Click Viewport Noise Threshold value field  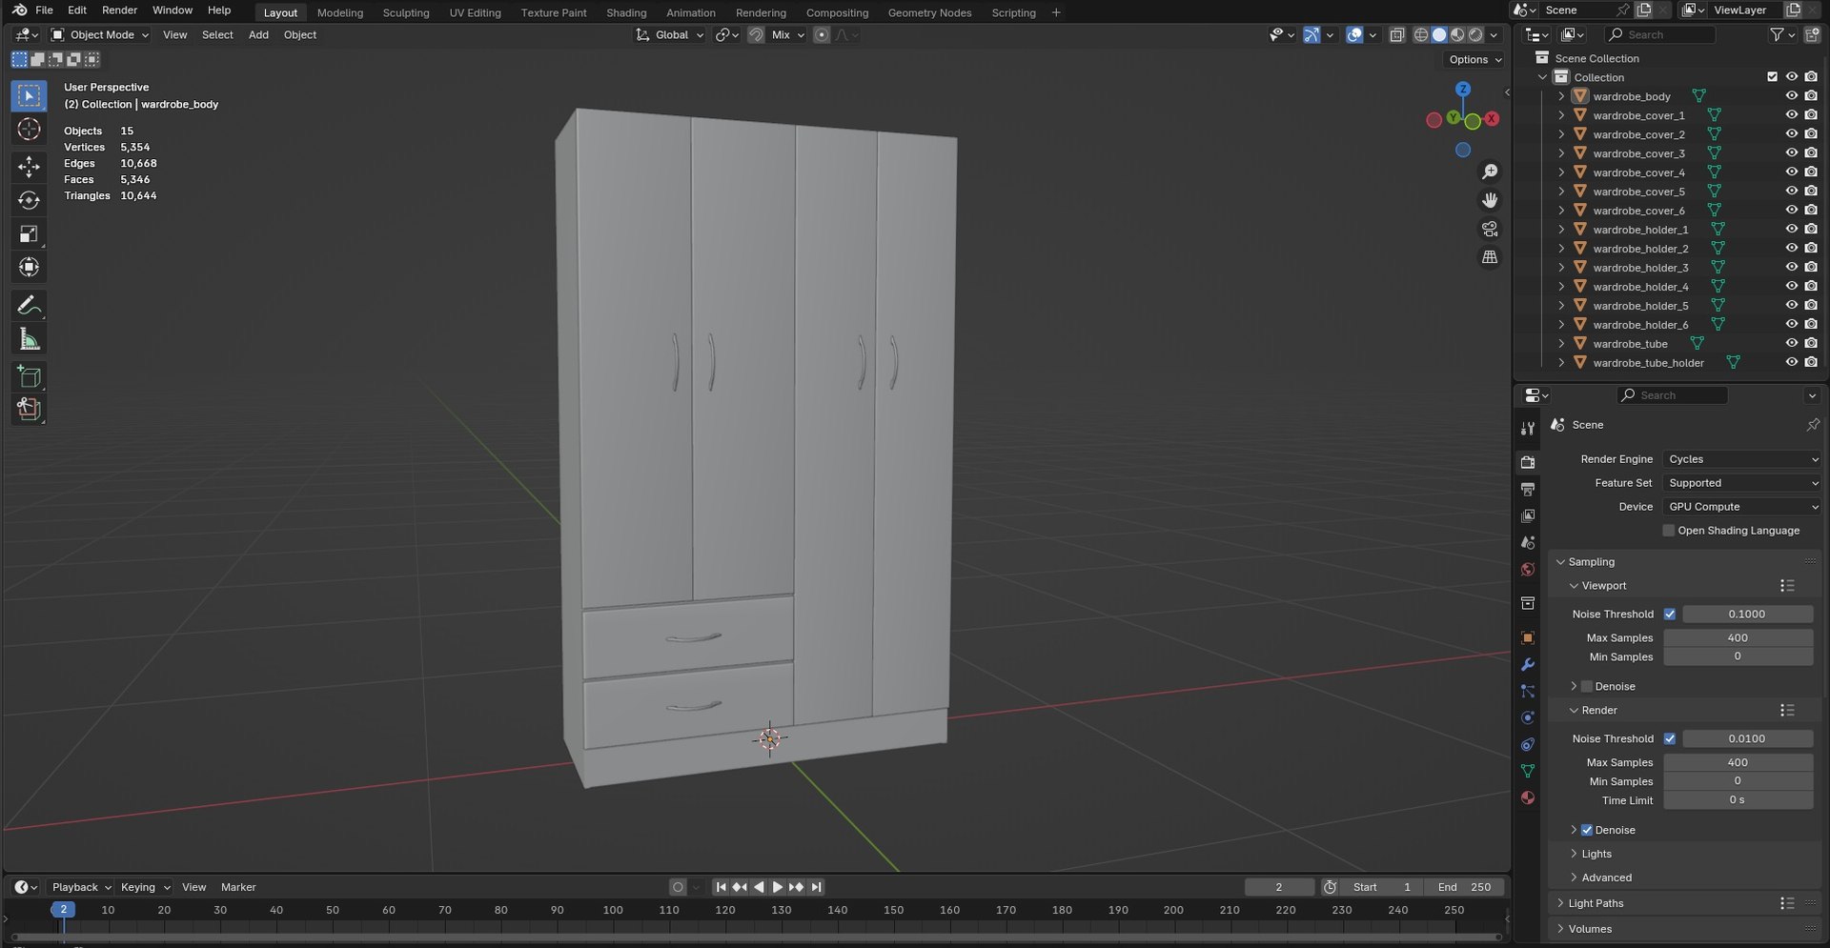tap(1747, 615)
